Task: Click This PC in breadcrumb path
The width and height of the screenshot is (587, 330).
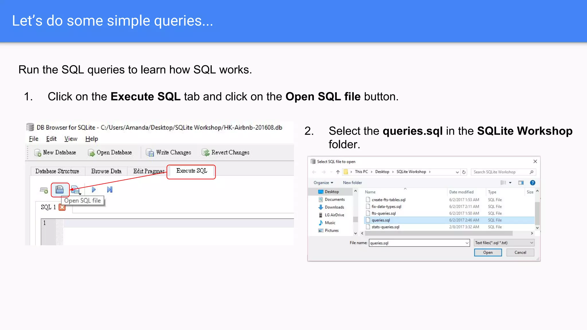Action: [361, 172]
